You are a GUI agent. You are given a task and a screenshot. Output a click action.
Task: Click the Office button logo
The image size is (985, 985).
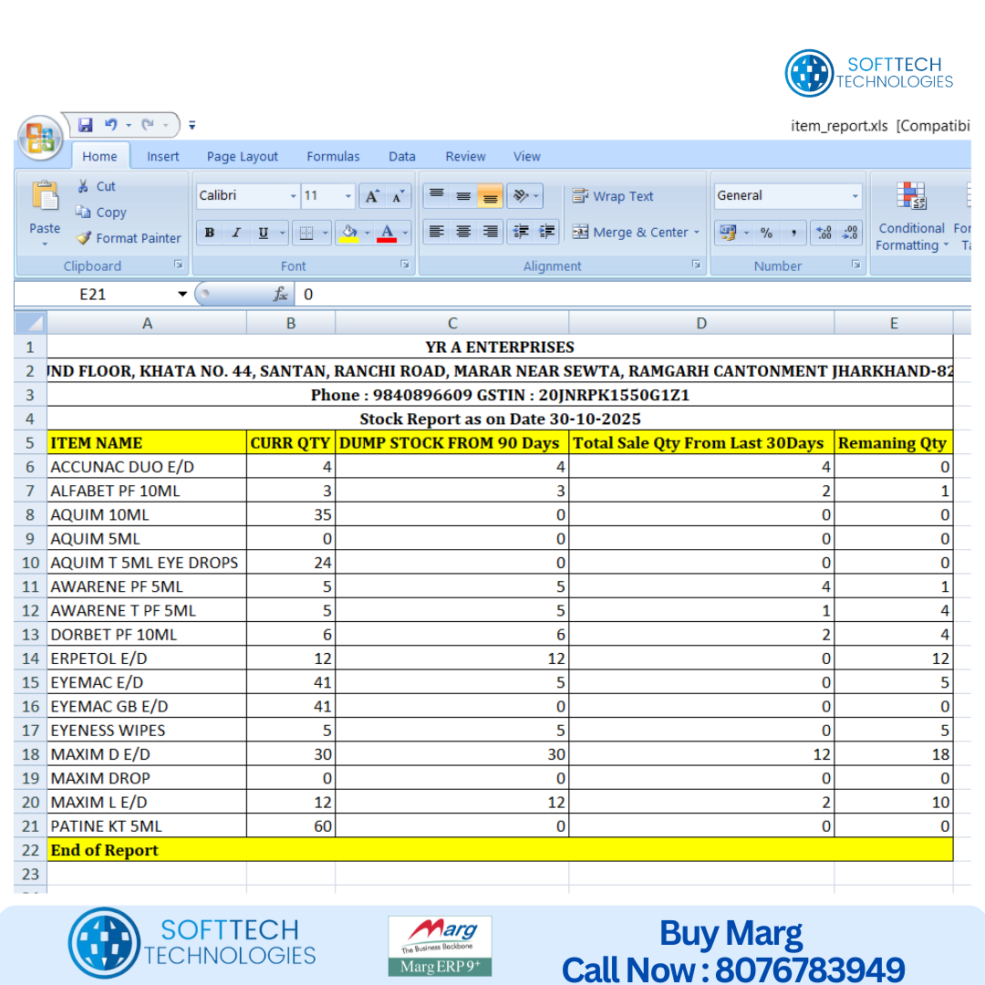pyautogui.click(x=40, y=139)
